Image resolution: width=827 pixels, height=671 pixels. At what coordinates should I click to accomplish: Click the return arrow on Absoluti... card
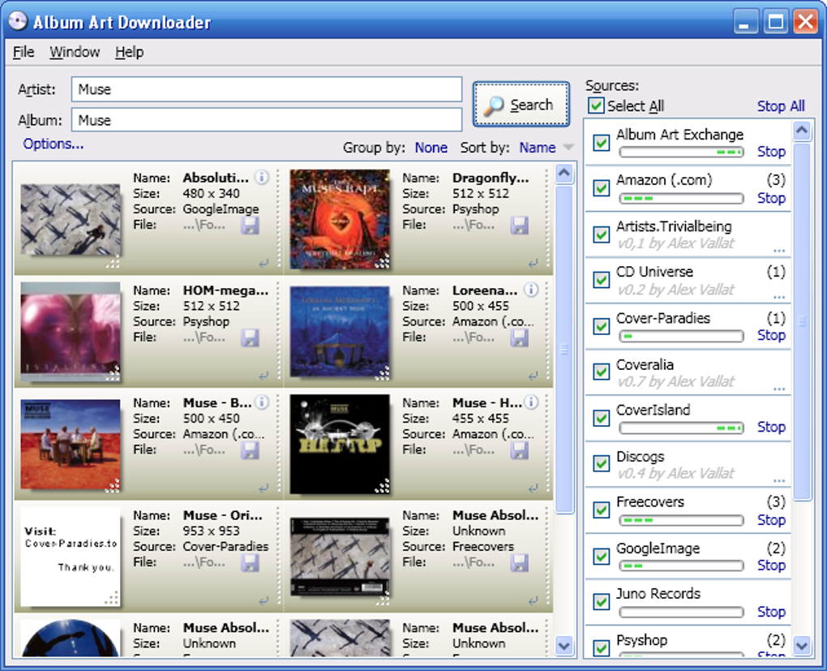(264, 263)
